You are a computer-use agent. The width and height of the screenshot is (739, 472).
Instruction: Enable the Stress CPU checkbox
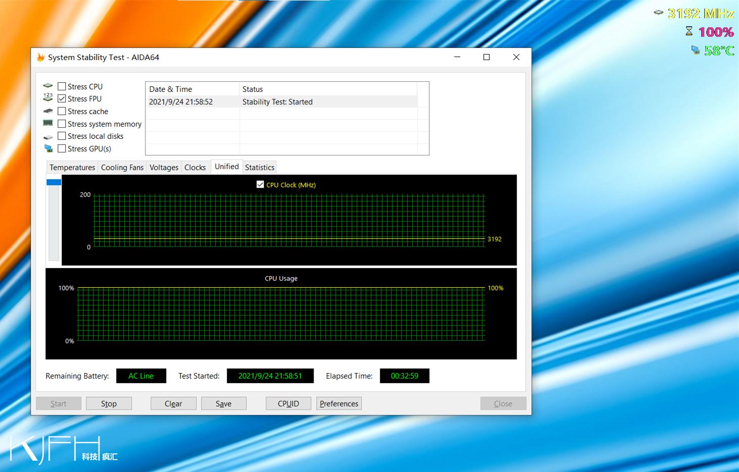(62, 86)
